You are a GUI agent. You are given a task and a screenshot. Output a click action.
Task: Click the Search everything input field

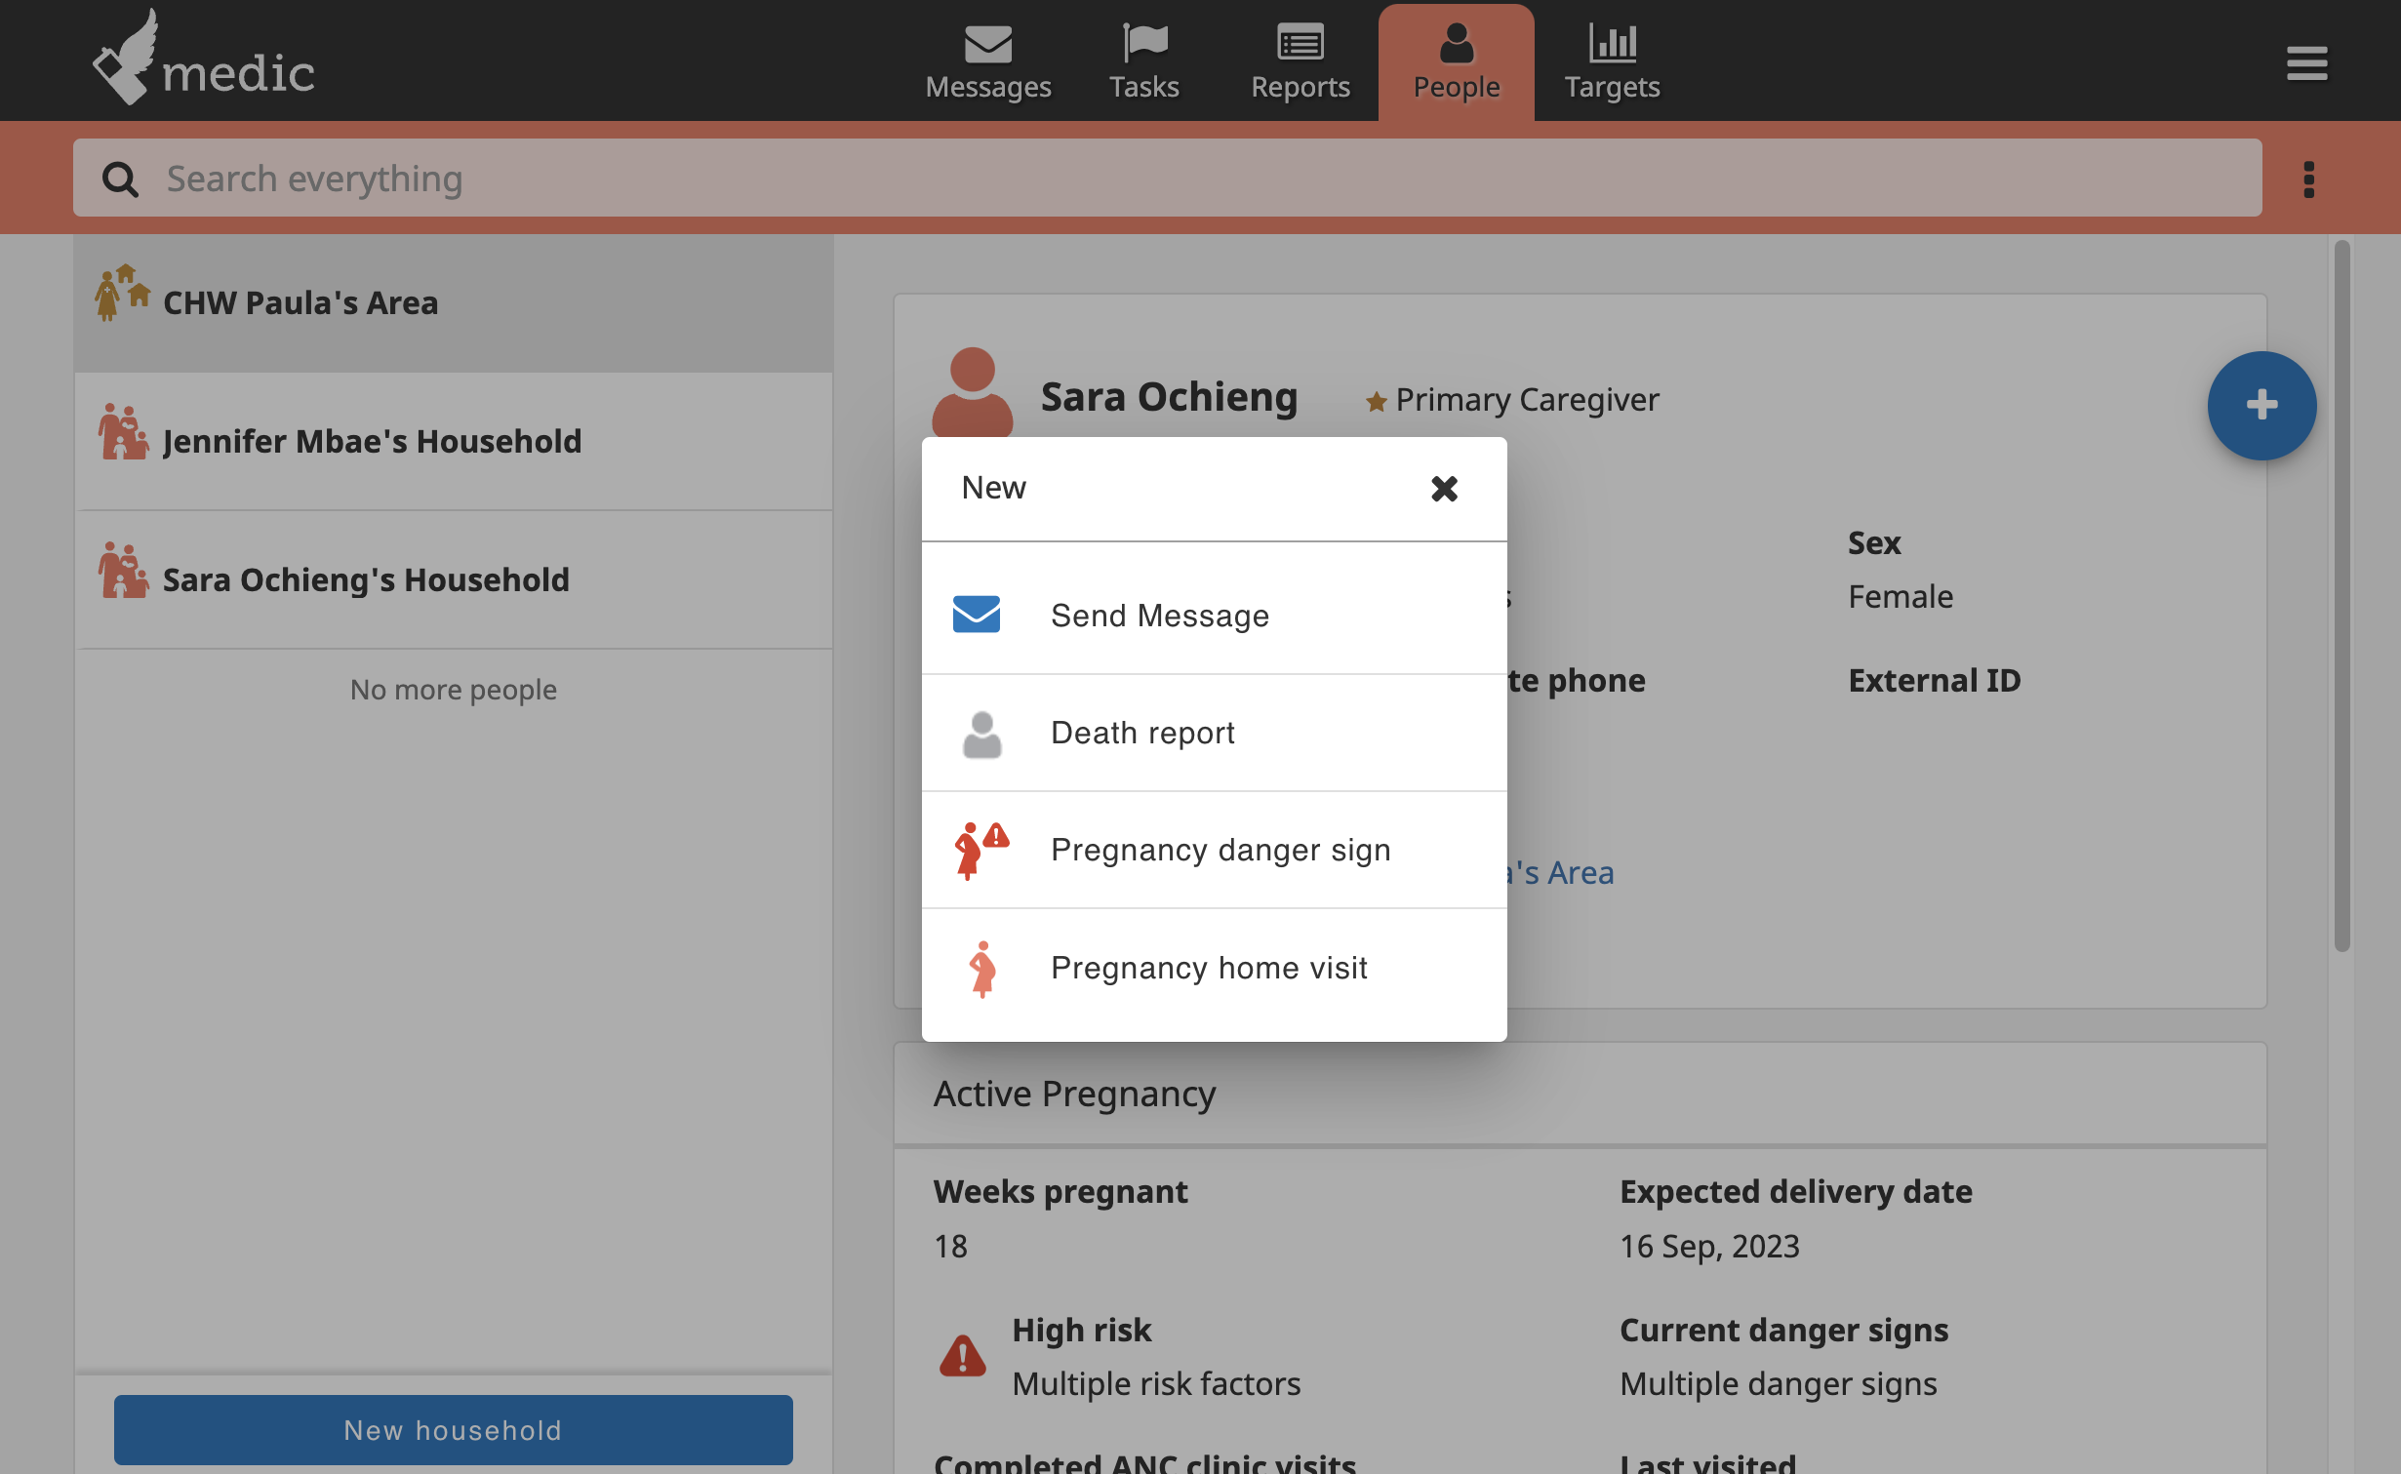(1167, 178)
